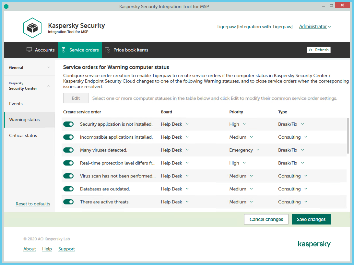
Task: Click the Kaspersky logo in footer
Action: pyautogui.click(x=314, y=244)
